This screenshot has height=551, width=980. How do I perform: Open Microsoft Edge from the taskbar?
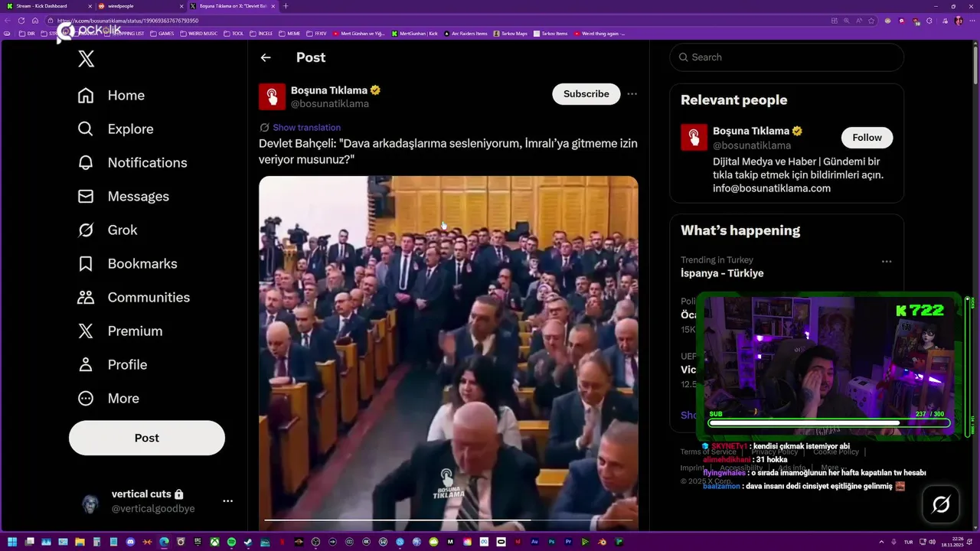164,542
